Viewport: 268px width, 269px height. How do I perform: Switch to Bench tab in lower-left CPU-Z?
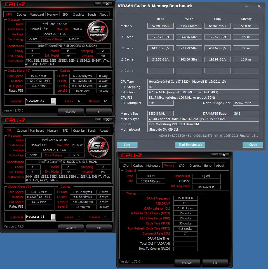click(x=92, y=131)
